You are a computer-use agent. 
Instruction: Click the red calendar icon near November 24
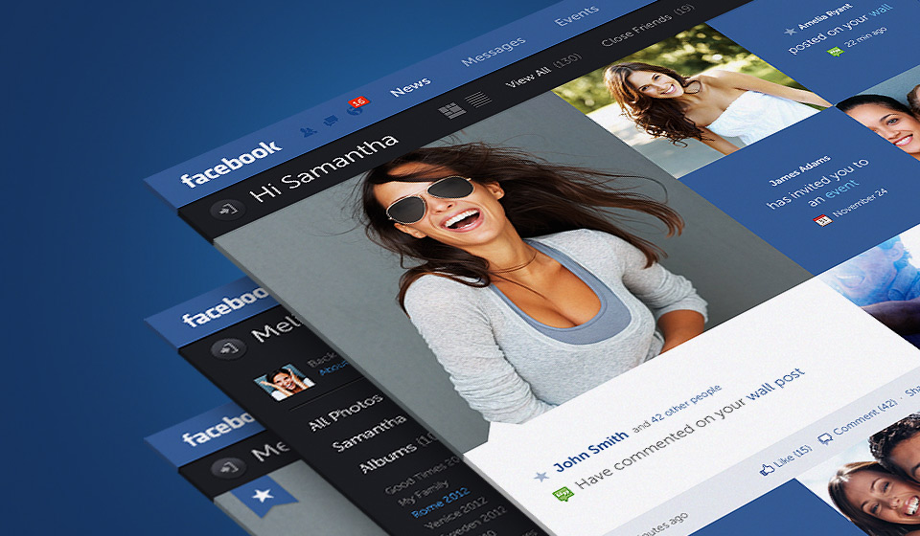click(x=822, y=220)
